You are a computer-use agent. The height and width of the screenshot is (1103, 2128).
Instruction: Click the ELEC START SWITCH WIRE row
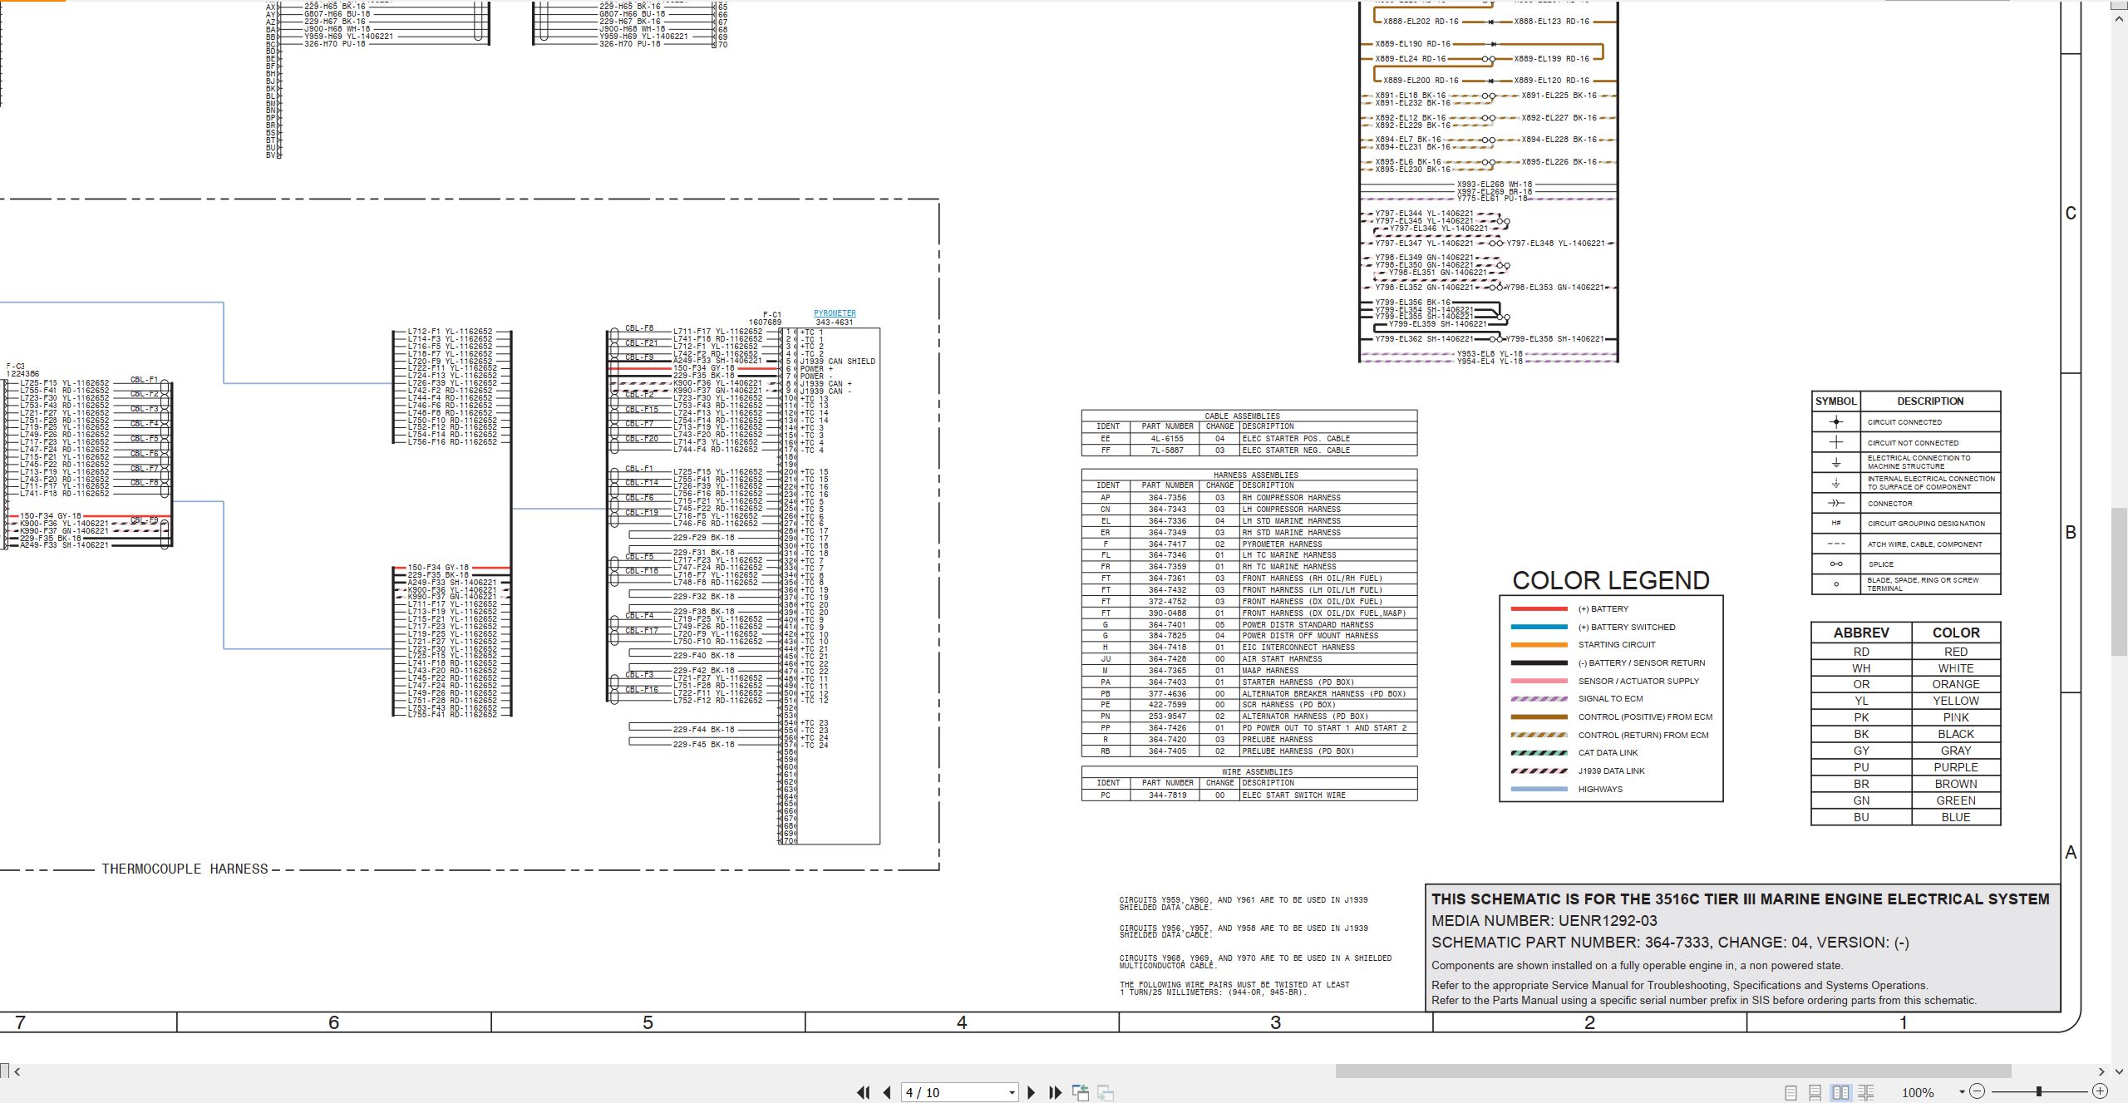(1249, 795)
